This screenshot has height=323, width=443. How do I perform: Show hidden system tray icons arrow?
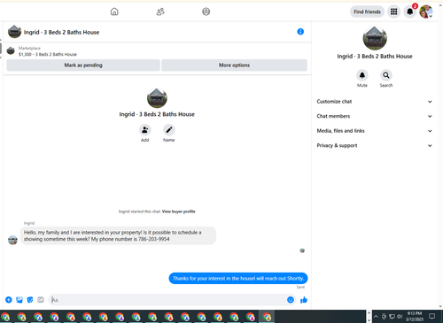pos(376,317)
